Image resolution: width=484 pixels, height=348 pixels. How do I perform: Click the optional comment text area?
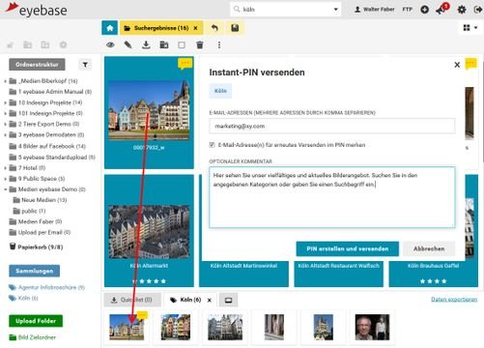coord(332,197)
